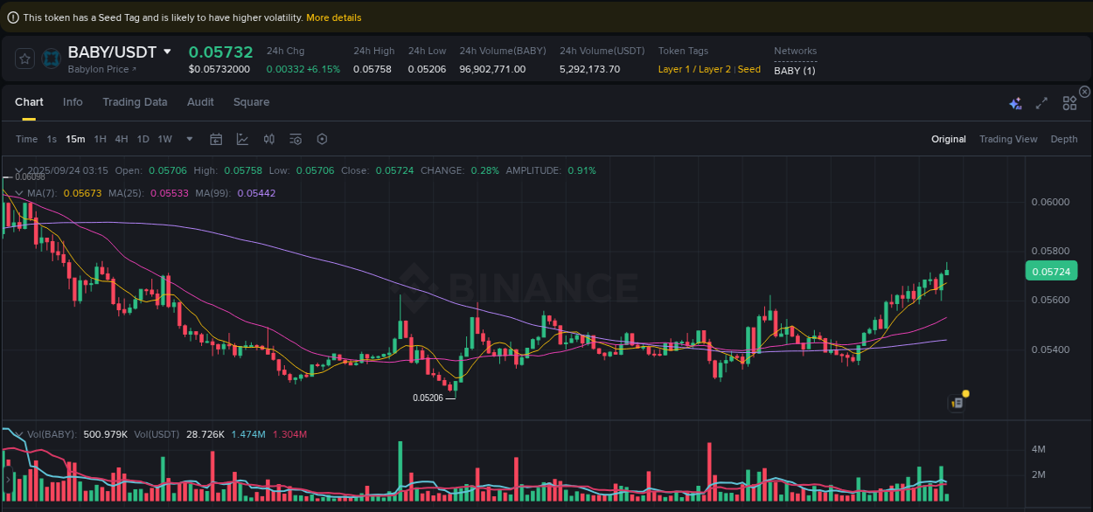
Task: Click the camera screenshot icon on the chart
Action: pos(956,402)
